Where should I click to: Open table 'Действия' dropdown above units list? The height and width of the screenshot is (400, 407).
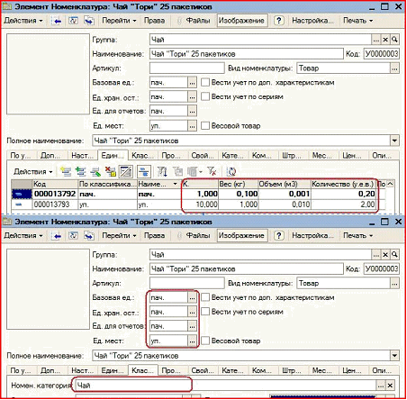tap(32, 172)
